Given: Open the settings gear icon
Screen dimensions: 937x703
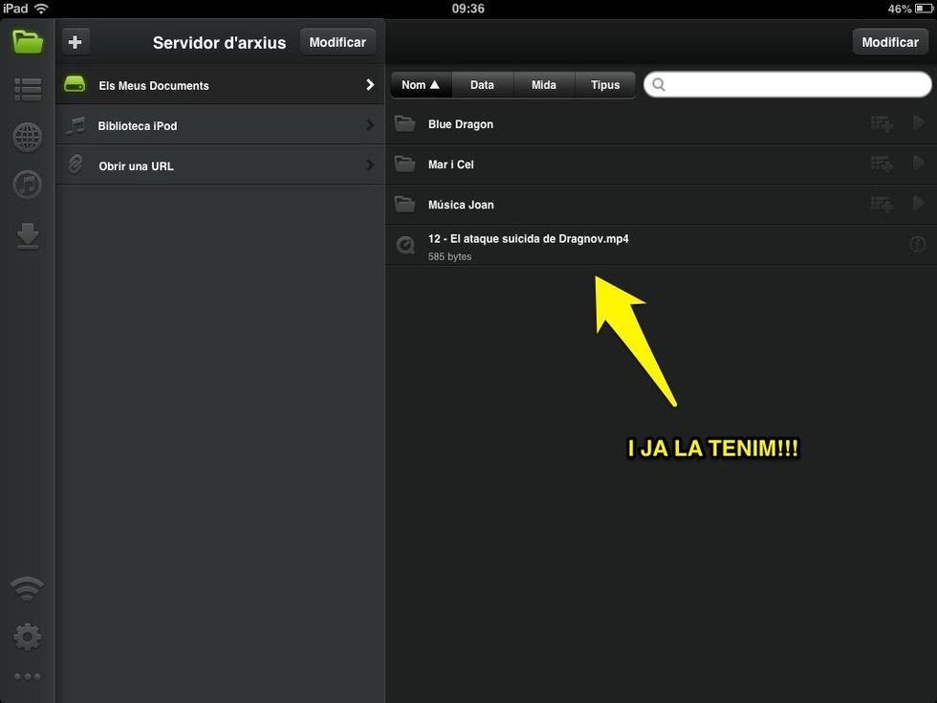Looking at the screenshot, I should 28,636.
